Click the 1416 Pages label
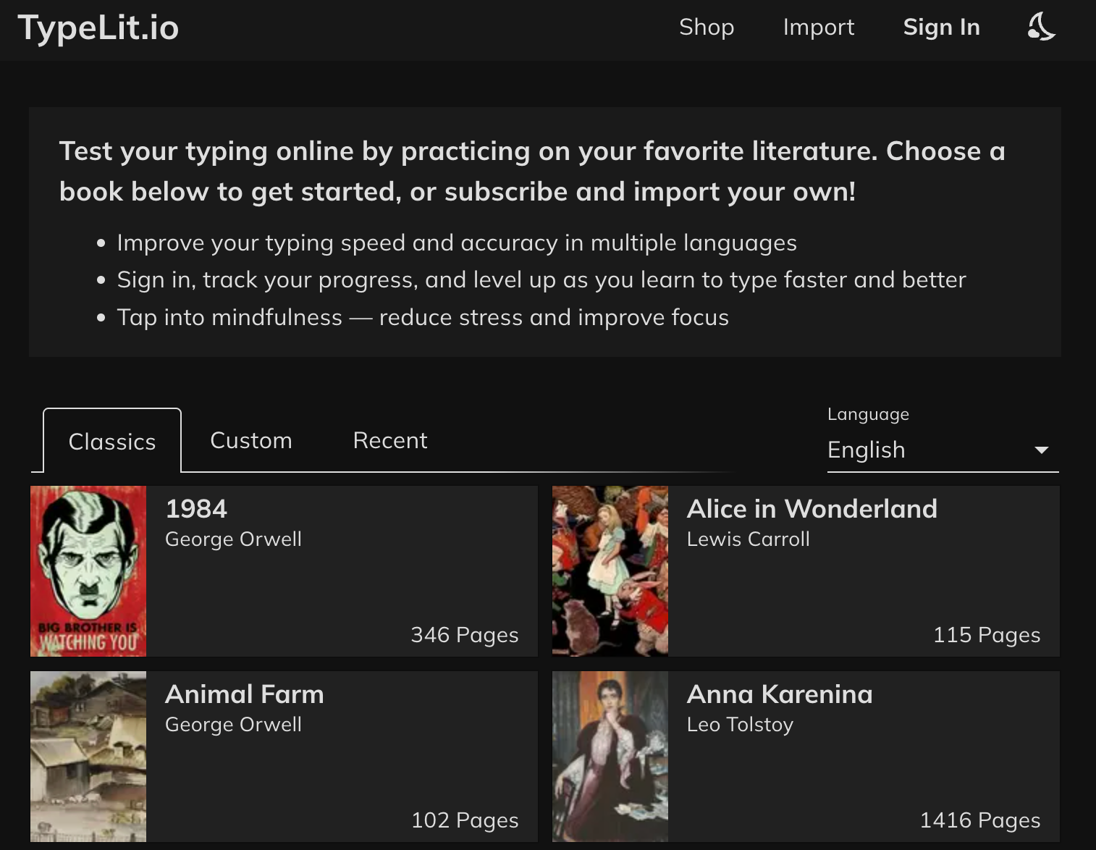Screen dimensions: 1096x850 979,820
